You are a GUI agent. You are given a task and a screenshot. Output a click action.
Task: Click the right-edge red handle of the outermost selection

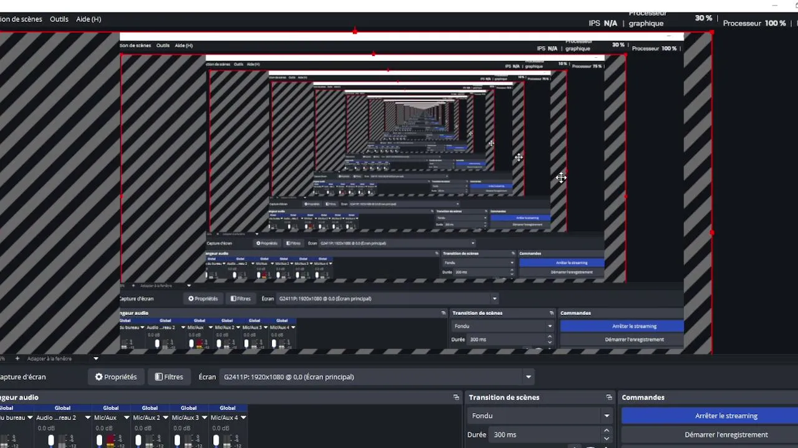point(712,233)
